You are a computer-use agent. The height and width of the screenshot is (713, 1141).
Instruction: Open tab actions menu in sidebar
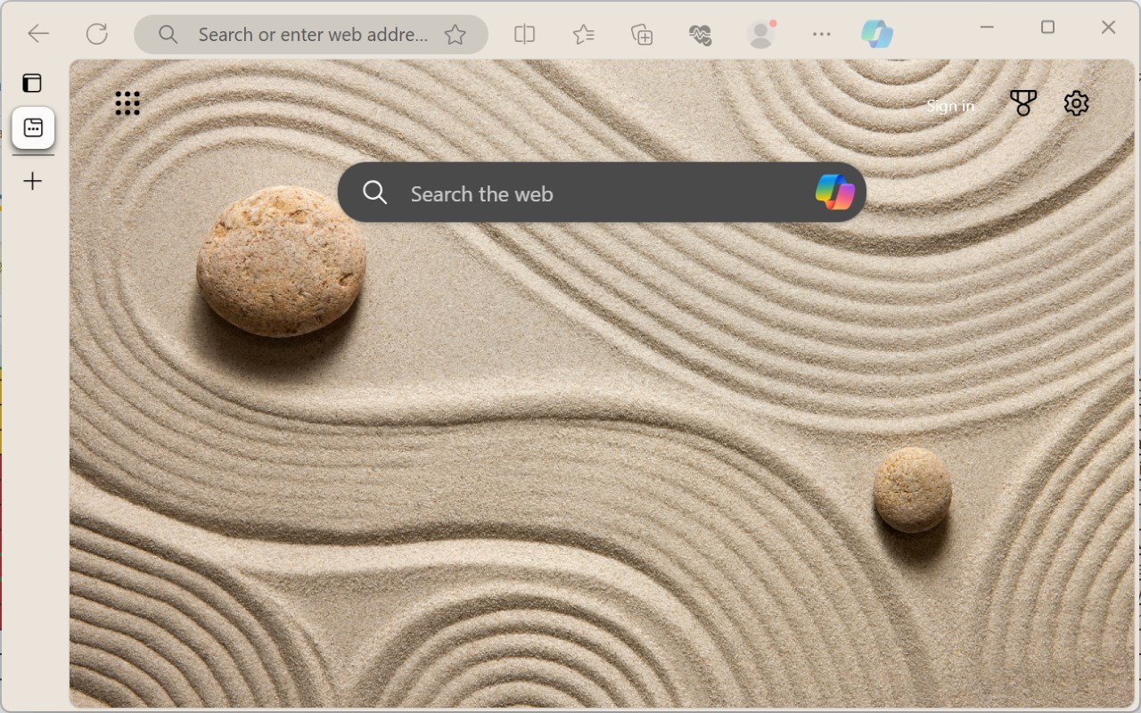(32, 83)
